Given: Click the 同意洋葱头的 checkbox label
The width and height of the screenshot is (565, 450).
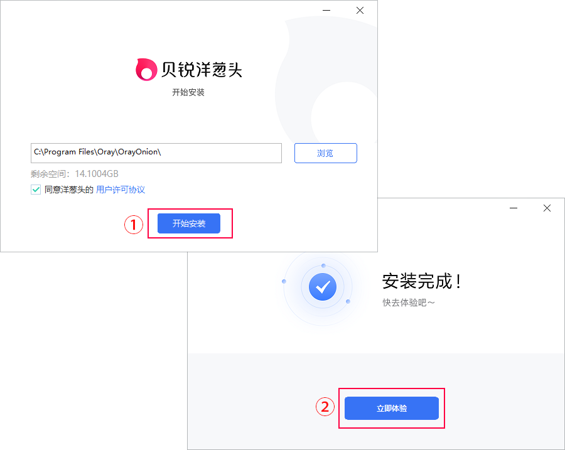Looking at the screenshot, I should point(69,190).
